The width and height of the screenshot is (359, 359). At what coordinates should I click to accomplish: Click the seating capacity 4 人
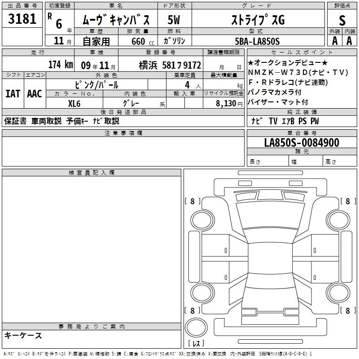click(x=193, y=85)
